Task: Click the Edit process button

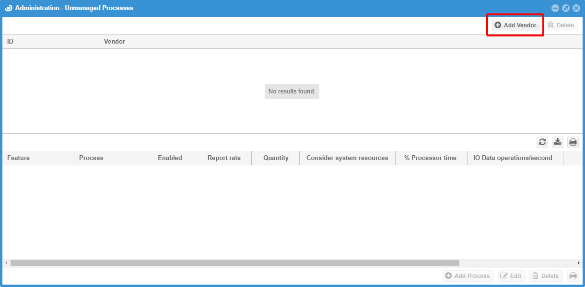Action: [x=511, y=276]
